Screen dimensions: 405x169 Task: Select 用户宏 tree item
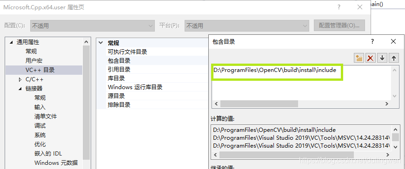(x=34, y=61)
